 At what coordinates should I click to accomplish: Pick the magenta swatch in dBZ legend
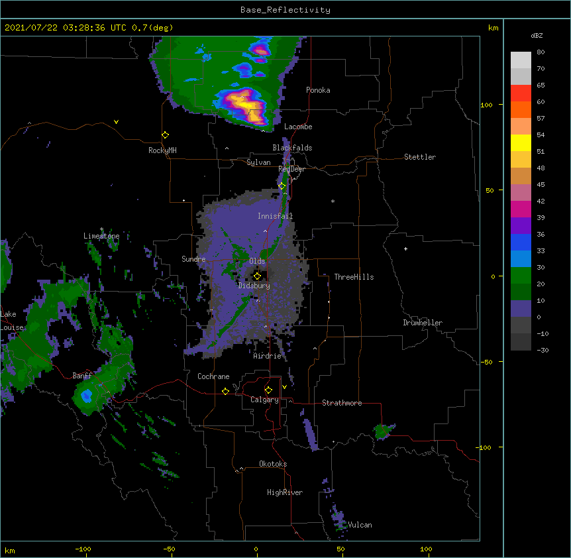pyautogui.click(x=521, y=209)
